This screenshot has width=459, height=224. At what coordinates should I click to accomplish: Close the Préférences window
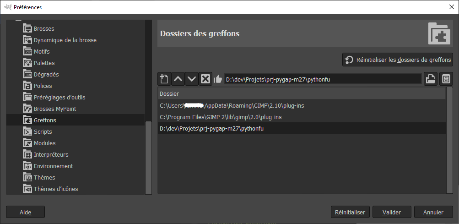pyautogui.click(x=452, y=7)
